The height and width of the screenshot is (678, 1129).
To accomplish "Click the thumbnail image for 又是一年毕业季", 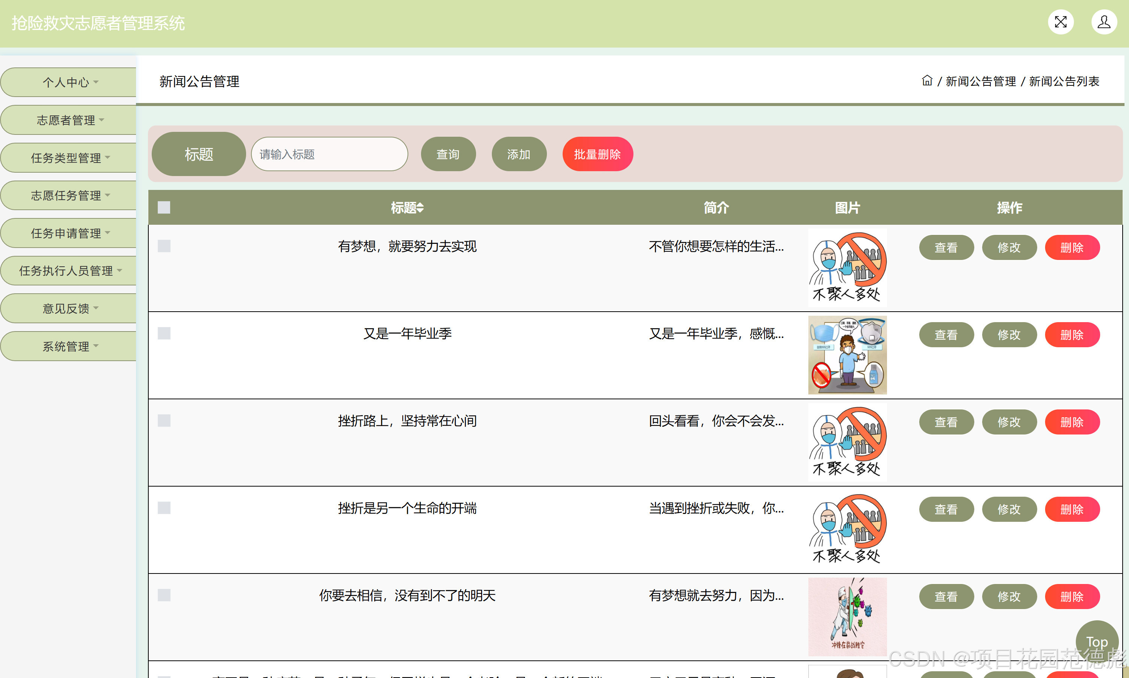I will pos(847,355).
